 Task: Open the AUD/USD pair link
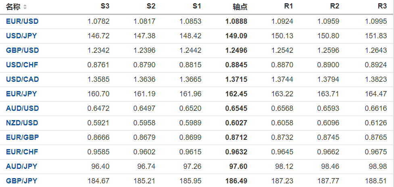click(x=22, y=108)
